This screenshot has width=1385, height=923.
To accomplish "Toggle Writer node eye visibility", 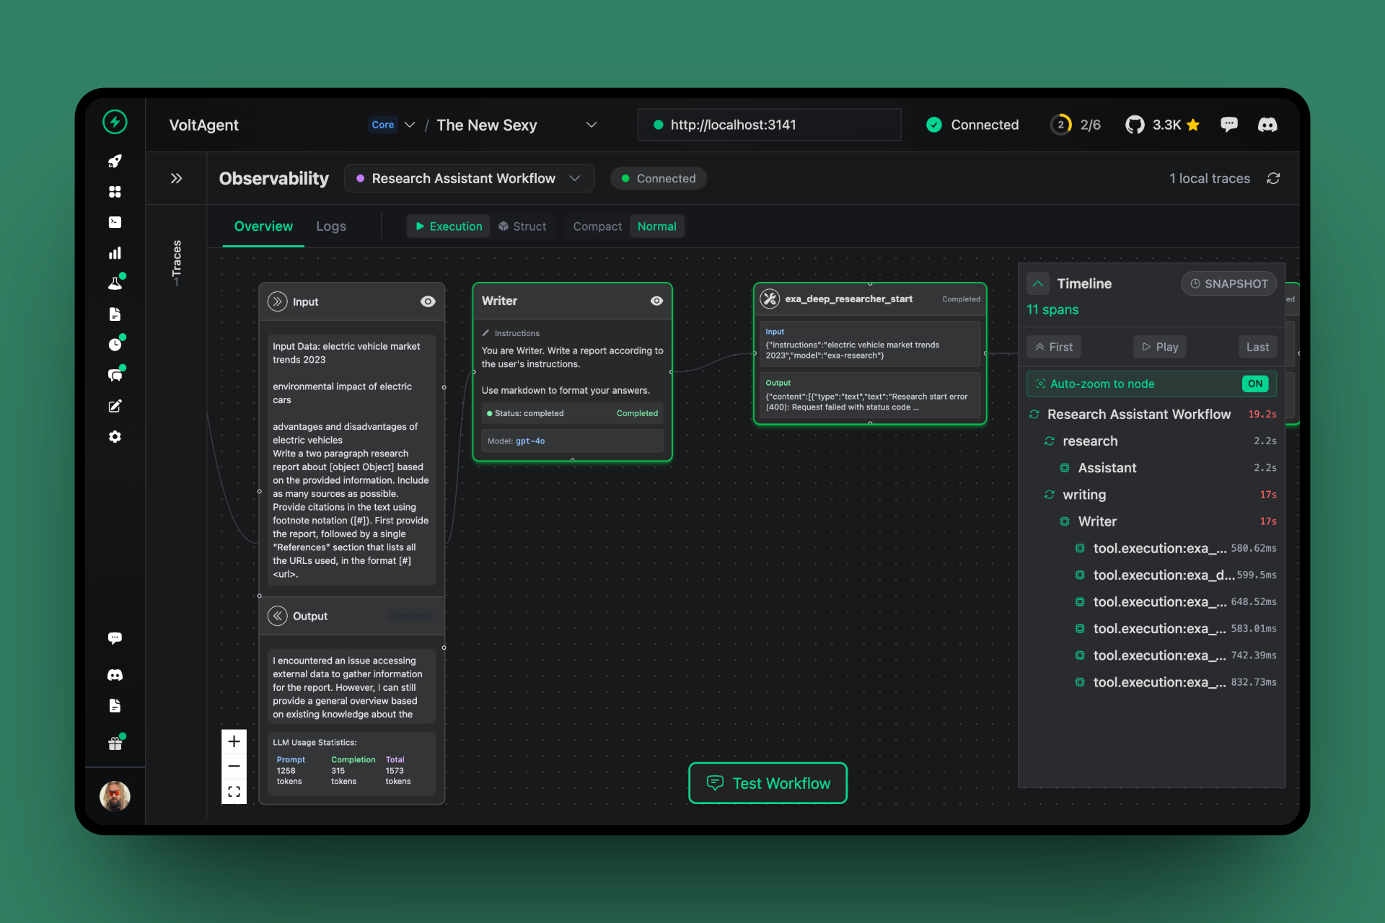I will point(656,301).
